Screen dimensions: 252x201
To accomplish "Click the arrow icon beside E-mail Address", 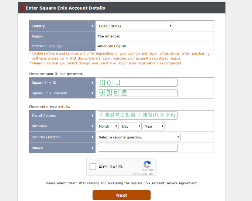I will pyautogui.click(x=92, y=115).
